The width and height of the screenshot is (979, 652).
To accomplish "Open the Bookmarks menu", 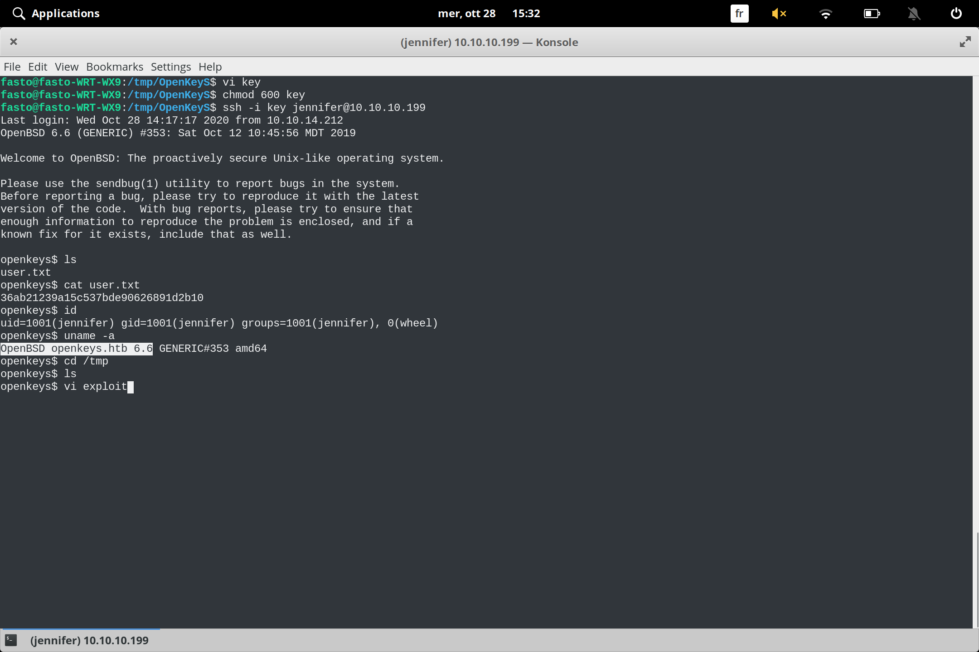I will pyautogui.click(x=115, y=67).
